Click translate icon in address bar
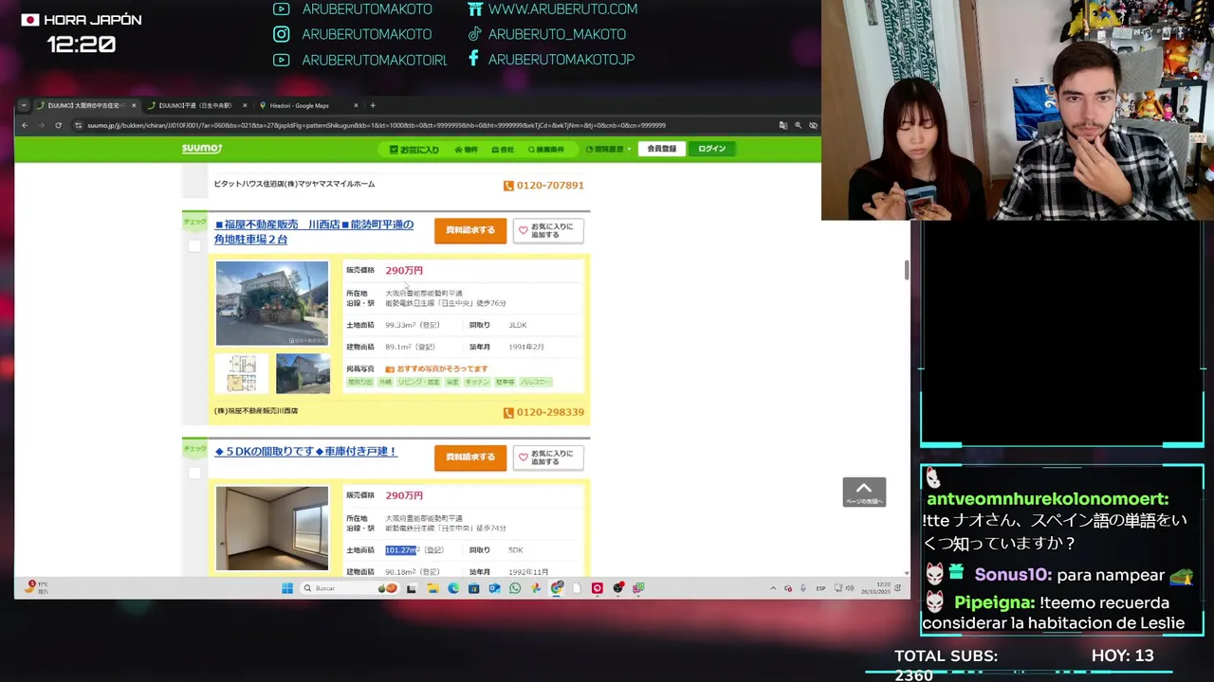 (x=782, y=125)
